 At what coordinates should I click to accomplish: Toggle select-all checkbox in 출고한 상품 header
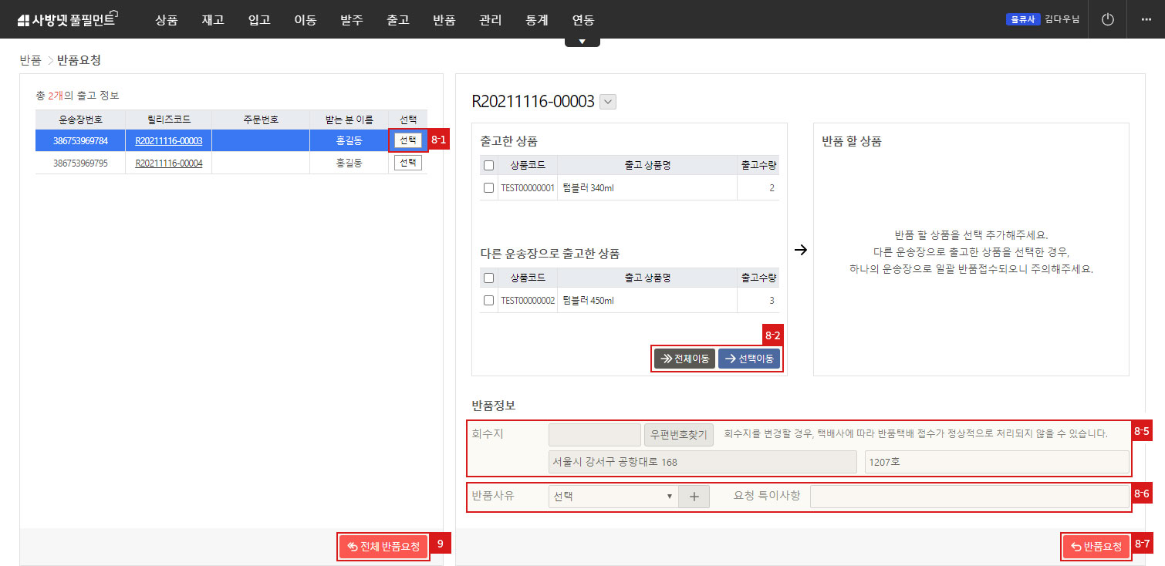(488, 165)
